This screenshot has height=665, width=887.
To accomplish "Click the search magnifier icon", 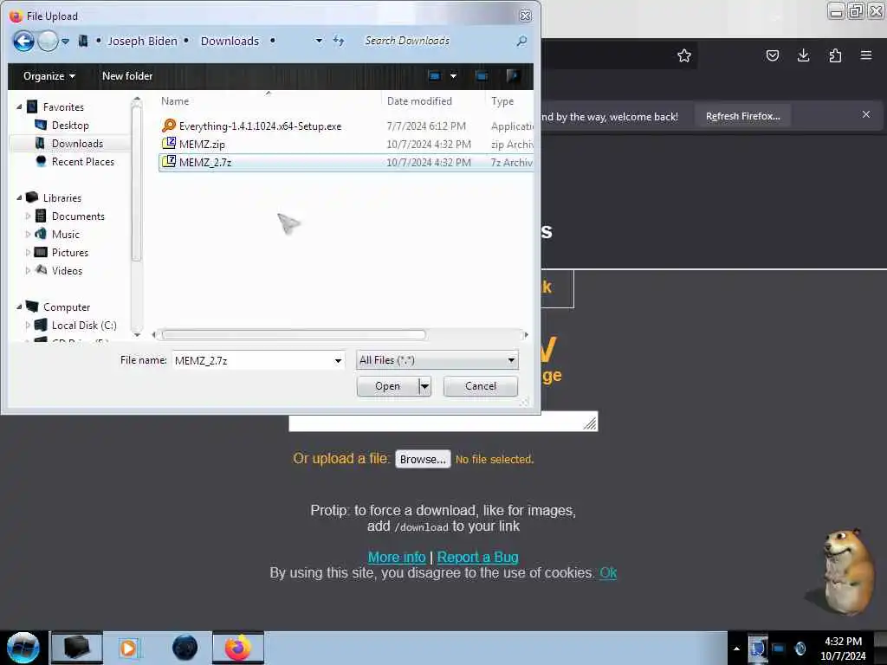I will pyautogui.click(x=521, y=41).
